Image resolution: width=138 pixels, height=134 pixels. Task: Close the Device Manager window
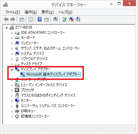pos(129,3)
